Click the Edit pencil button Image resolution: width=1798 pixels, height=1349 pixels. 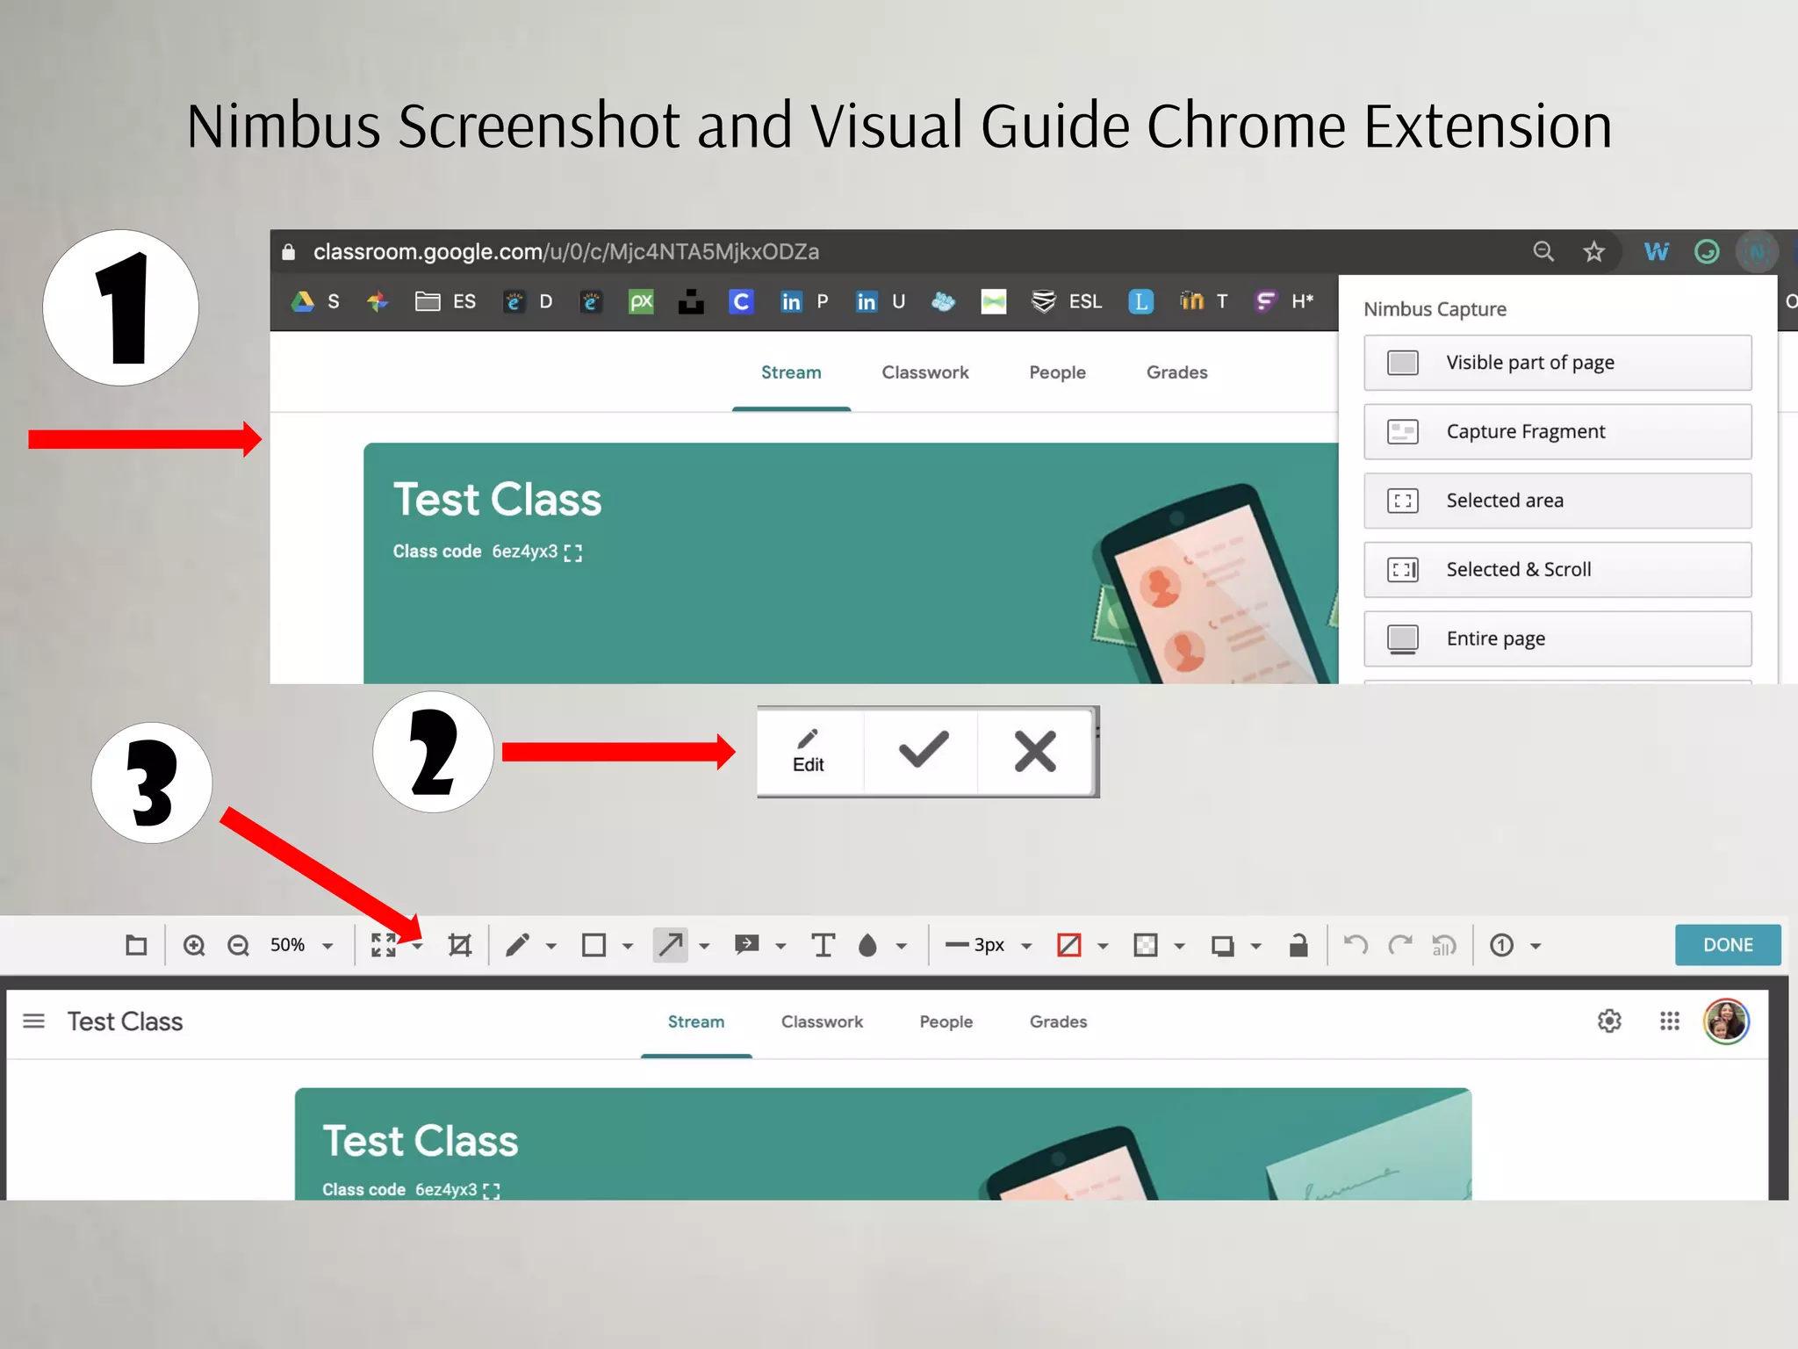point(808,752)
